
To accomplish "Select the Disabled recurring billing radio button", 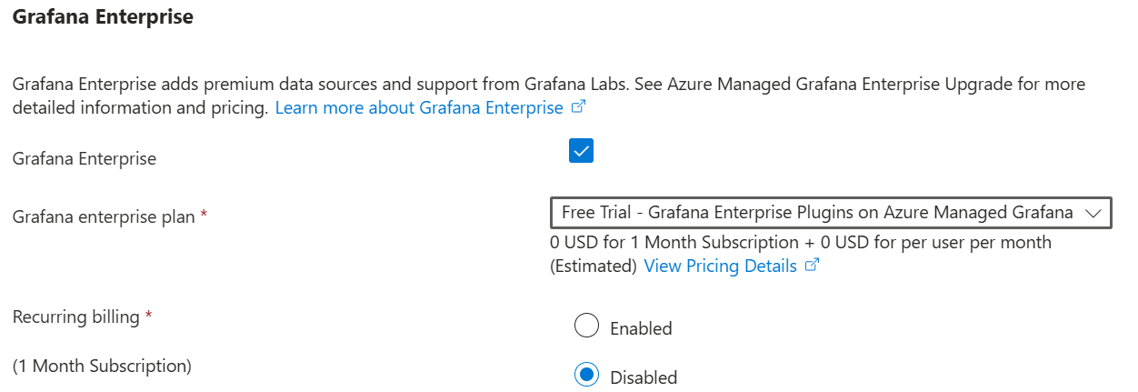I will tap(587, 375).
